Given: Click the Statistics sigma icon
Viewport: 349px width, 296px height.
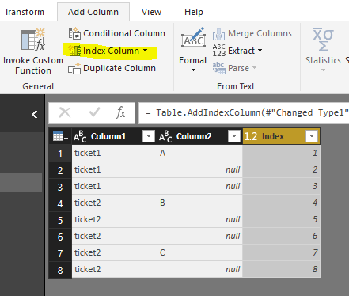Looking at the screenshot, I should pos(323,40).
